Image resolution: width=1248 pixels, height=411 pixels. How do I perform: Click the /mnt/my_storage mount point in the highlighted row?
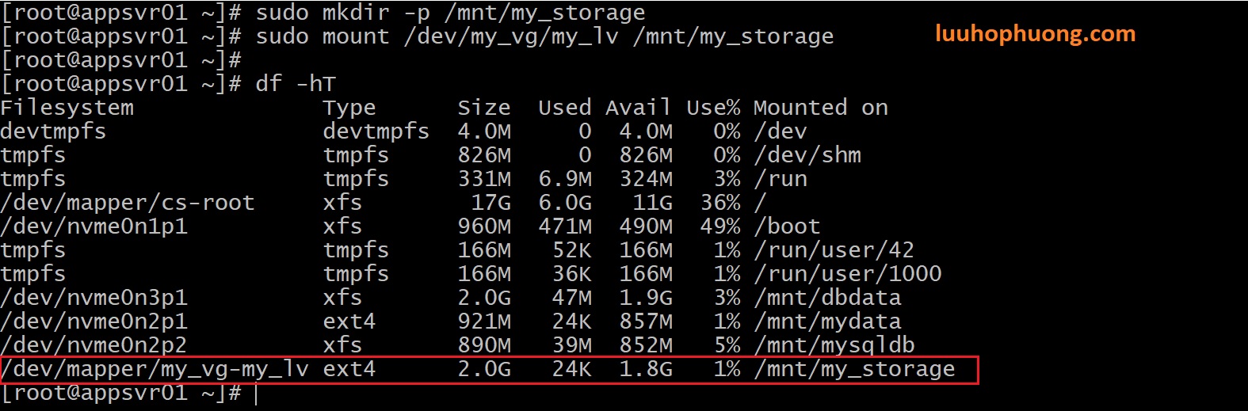coord(854,369)
